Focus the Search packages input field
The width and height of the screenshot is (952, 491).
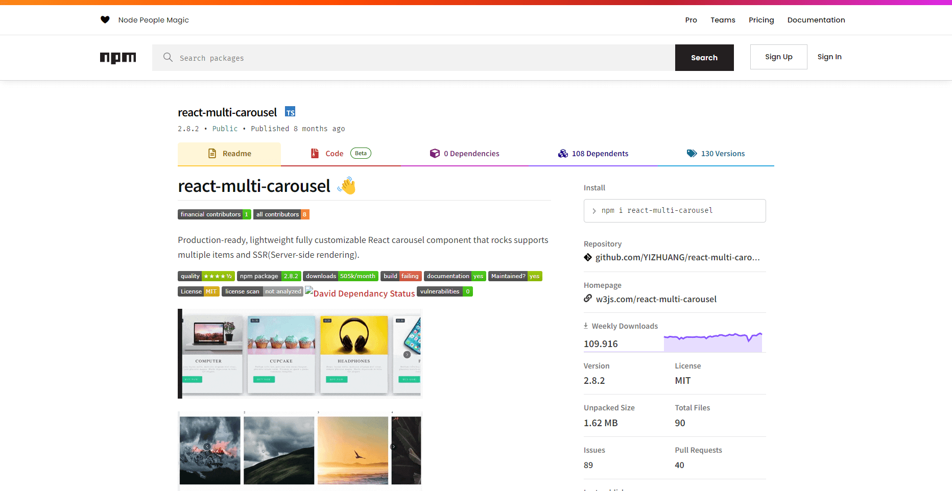coord(414,58)
